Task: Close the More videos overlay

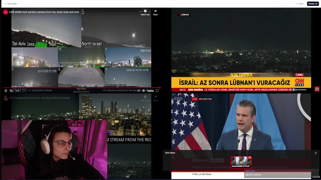Action: [x=316, y=153]
